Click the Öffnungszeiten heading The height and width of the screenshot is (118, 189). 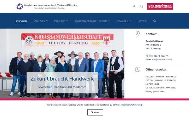click(156, 70)
